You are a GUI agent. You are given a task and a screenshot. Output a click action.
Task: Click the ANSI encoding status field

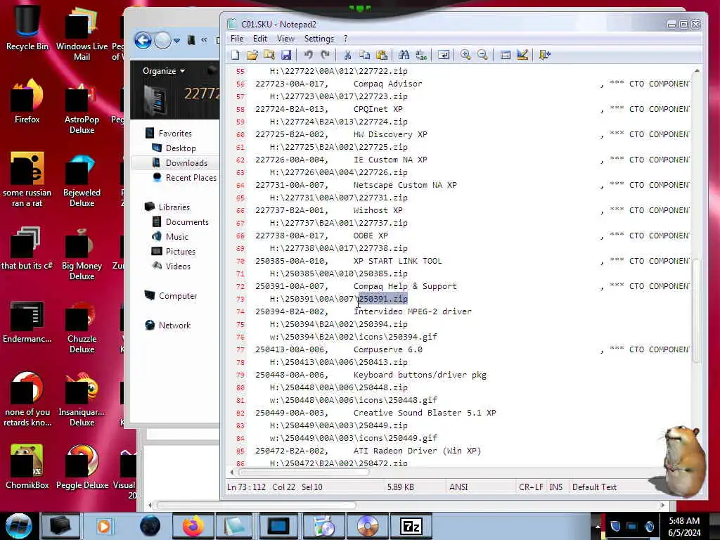(x=458, y=487)
